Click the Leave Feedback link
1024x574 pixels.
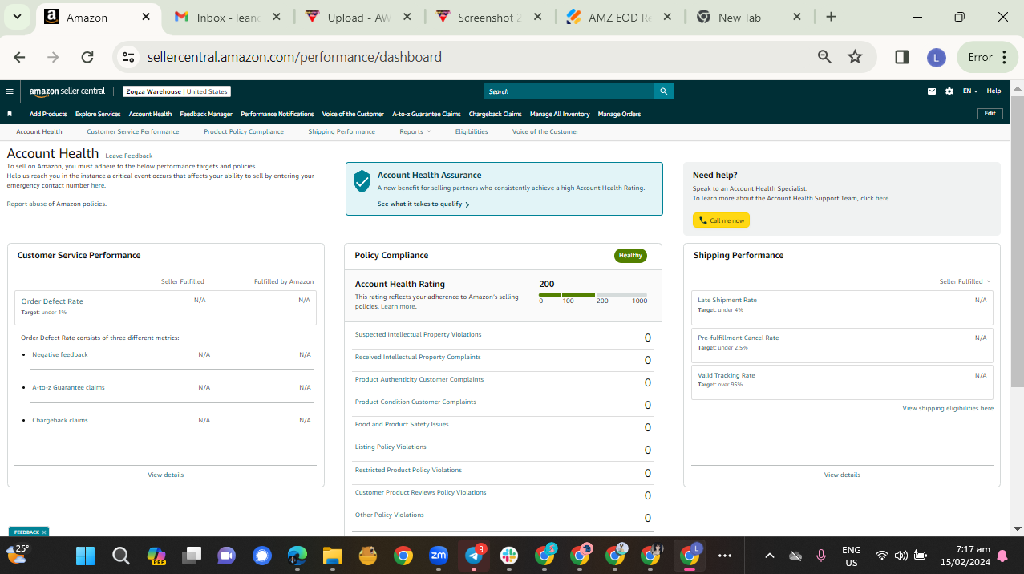pyautogui.click(x=129, y=156)
